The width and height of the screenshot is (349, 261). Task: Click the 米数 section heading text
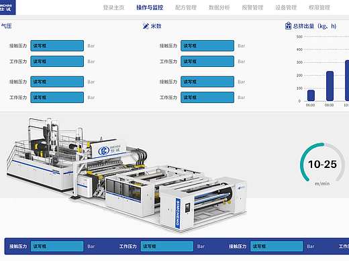click(156, 26)
